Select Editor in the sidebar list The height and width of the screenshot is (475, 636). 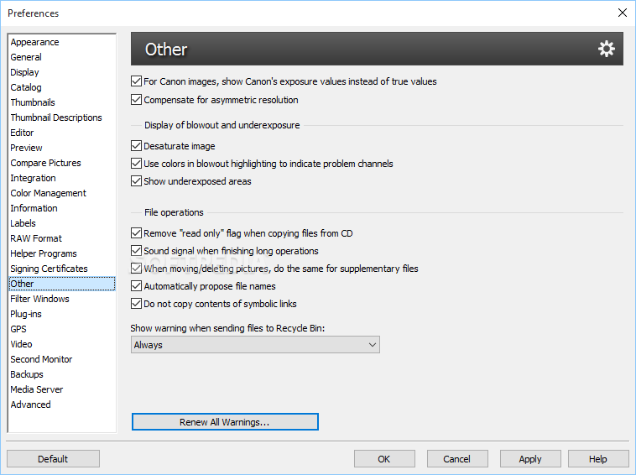pos(61,133)
